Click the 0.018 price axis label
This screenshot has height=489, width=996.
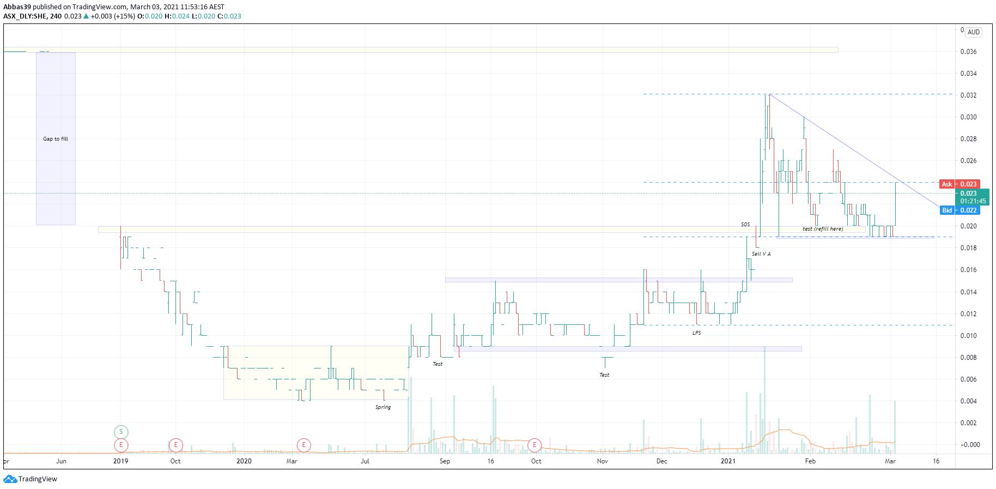[968, 248]
